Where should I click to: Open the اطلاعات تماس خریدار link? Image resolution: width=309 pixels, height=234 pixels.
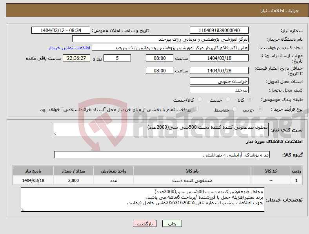(69, 48)
